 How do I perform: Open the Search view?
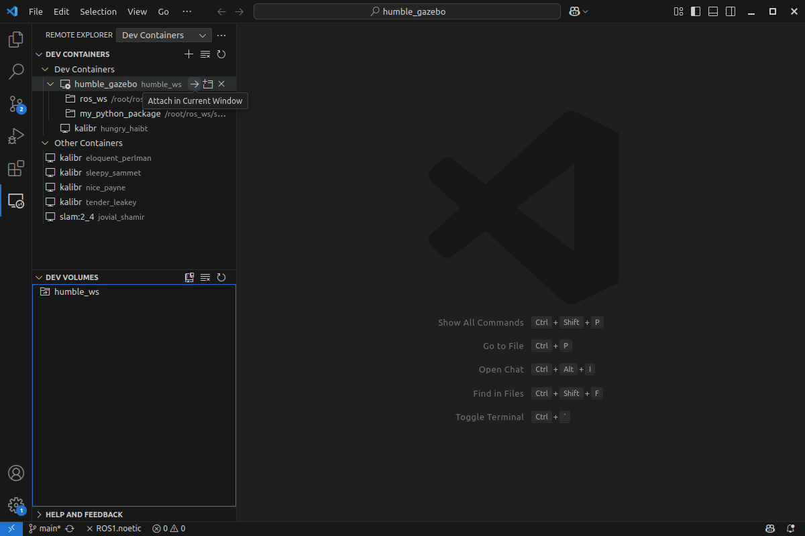pos(15,72)
